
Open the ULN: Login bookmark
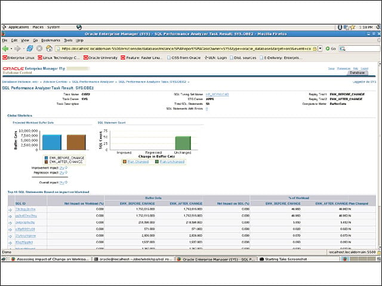point(215,58)
